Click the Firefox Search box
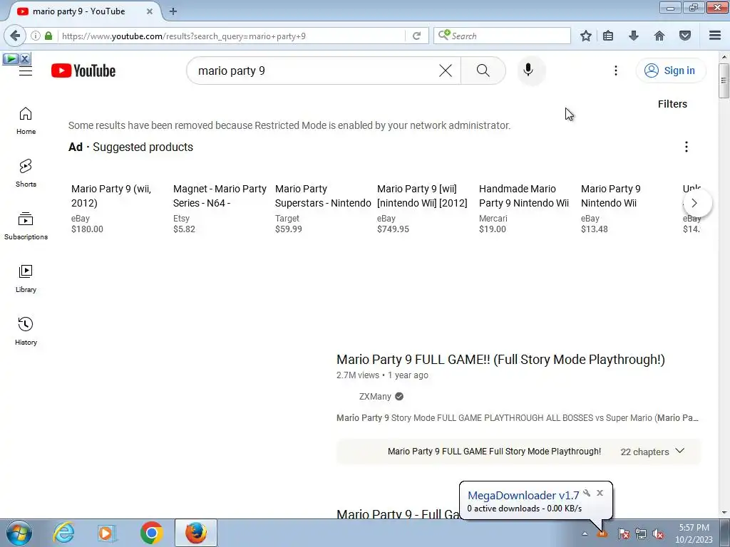 coord(502,36)
